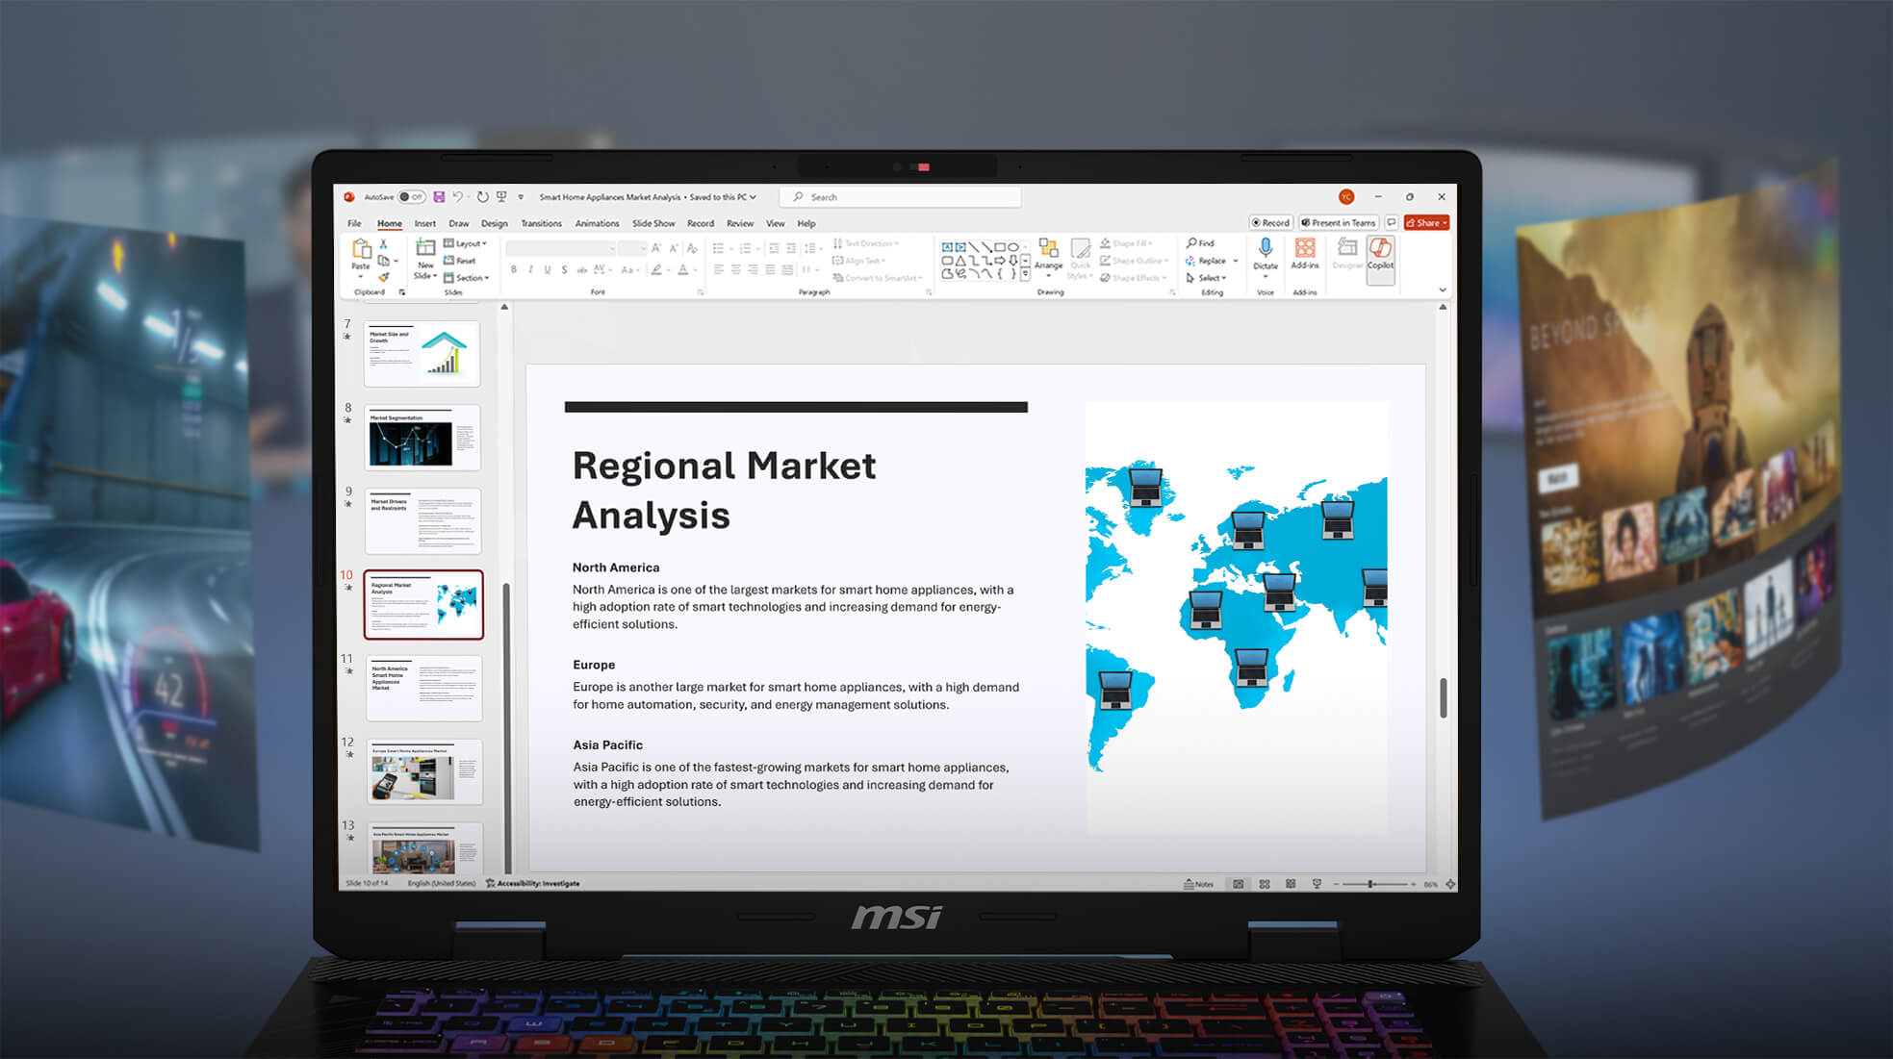Click Accessibility: Investigate in status bar
The height and width of the screenshot is (1059, 1893).
tap(532, 883)
